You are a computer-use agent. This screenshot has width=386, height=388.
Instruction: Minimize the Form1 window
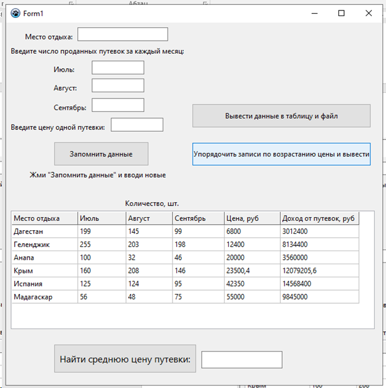click(313, 13)
